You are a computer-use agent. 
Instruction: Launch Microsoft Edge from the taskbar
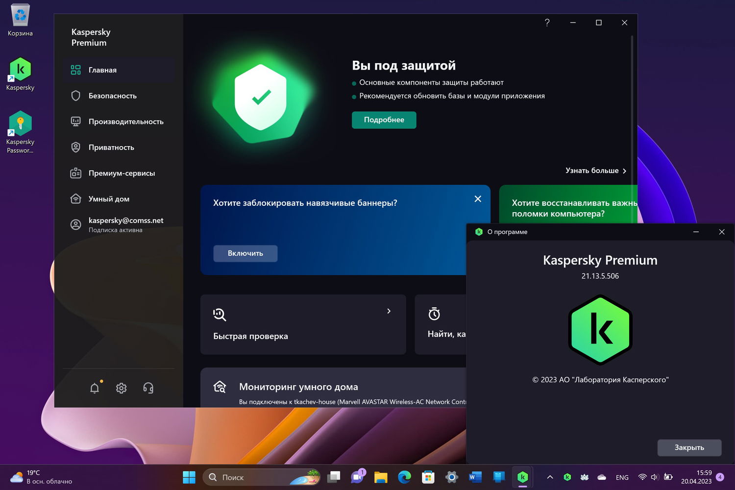[x=404, y=477]
